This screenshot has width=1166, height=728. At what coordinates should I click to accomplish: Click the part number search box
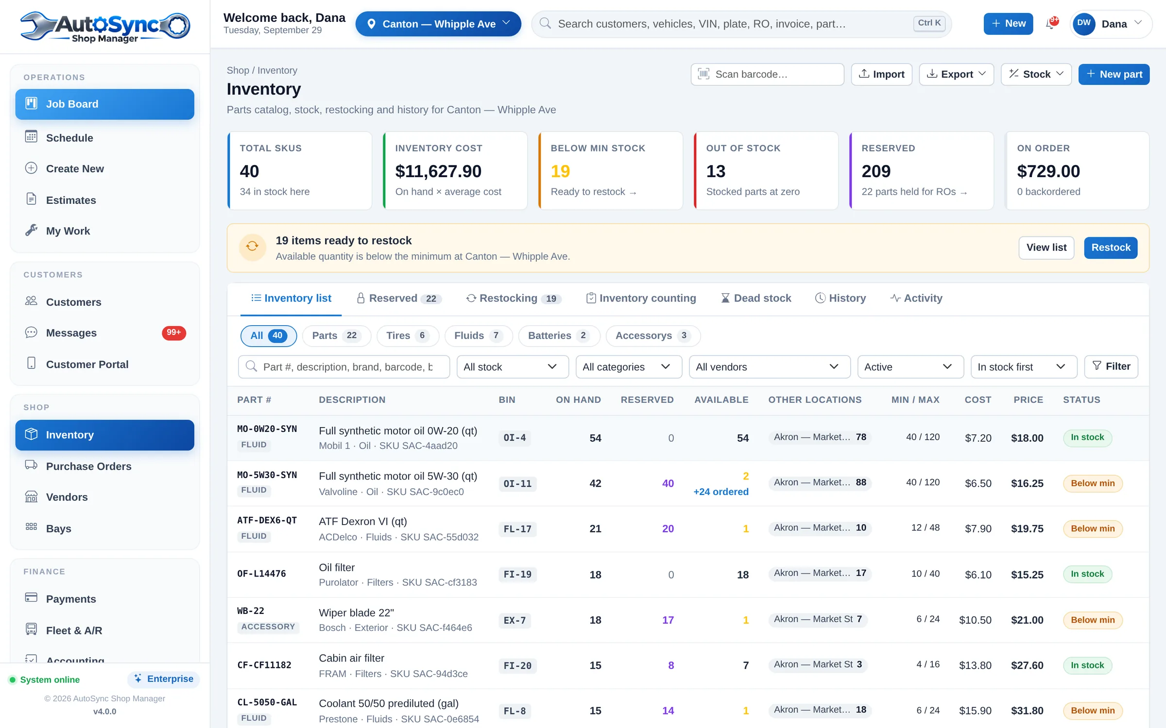[x=344, y=367]
